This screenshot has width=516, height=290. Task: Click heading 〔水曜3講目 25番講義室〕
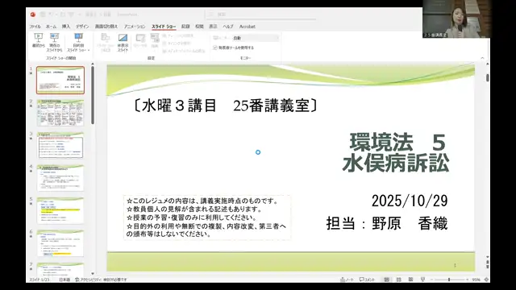coord(226,106)
